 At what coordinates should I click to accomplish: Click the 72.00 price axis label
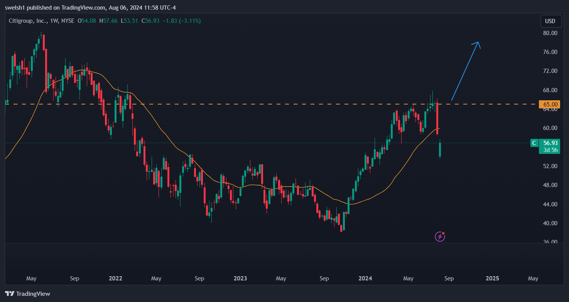550,71
